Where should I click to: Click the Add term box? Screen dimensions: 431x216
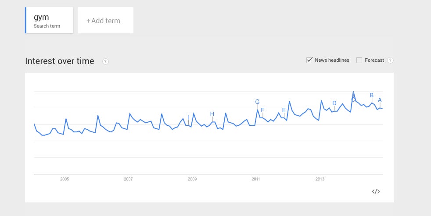tap(105, 20)
